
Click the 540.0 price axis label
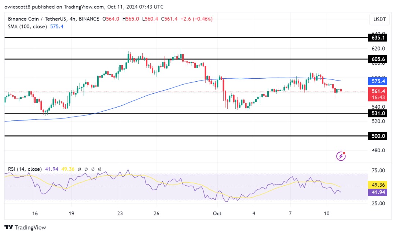coord(378,107)
